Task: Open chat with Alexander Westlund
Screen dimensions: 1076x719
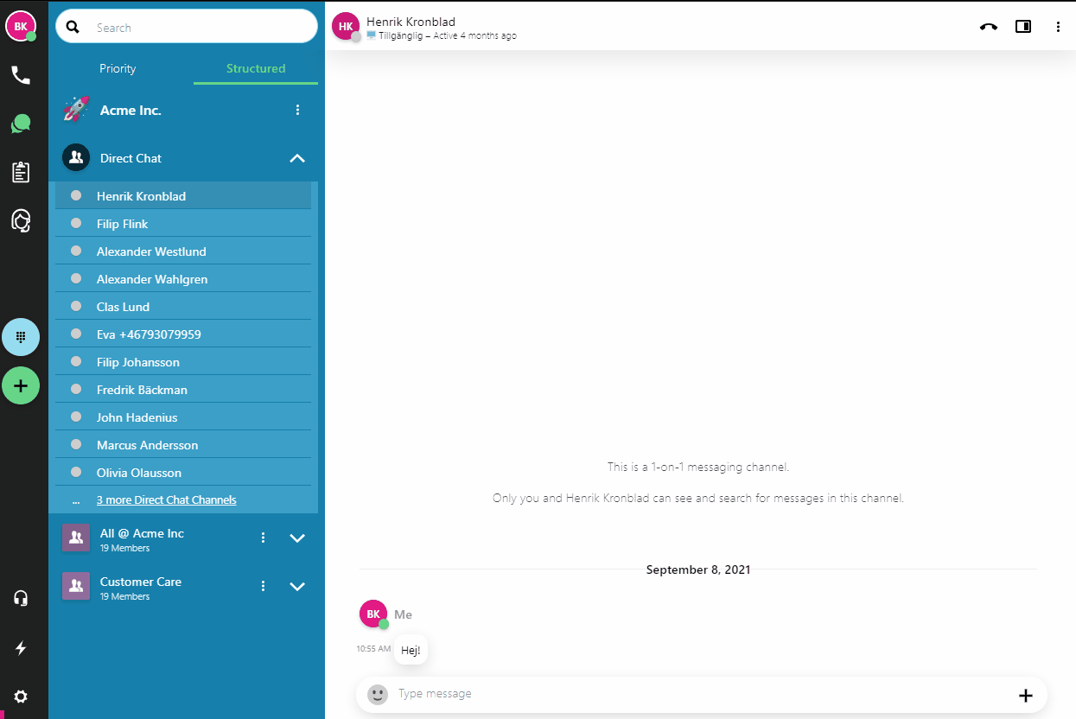Action: pos(183,251)
